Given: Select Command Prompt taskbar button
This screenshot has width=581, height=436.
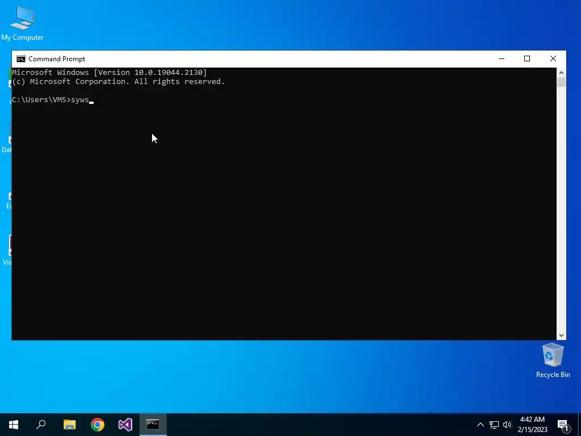Looking at the screenshot, I should (153, 425).
